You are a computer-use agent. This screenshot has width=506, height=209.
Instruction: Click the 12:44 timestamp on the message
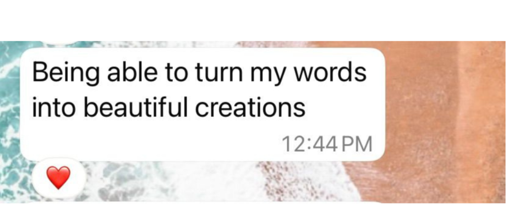(x=309, y=144)
